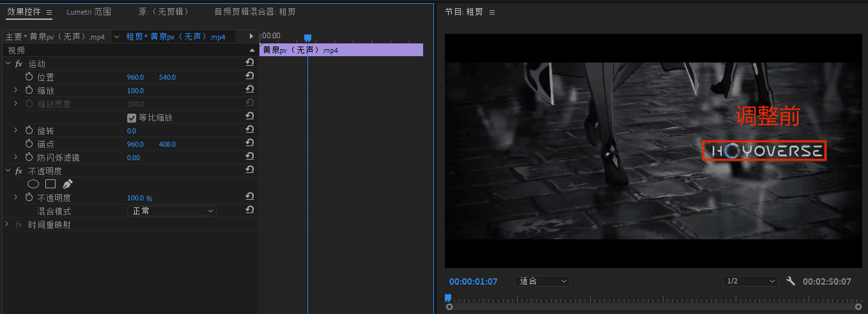Uncheck the Uniform Scale (等比缩放) checkbox
The height and width of the screenshot is (314, 868).
(132, 117)
